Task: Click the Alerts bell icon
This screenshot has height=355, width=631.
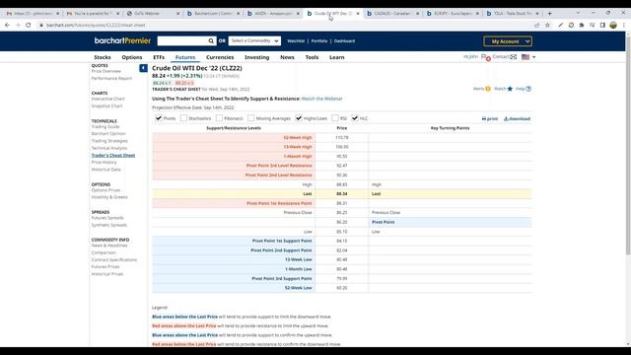Action: (488, 89)
